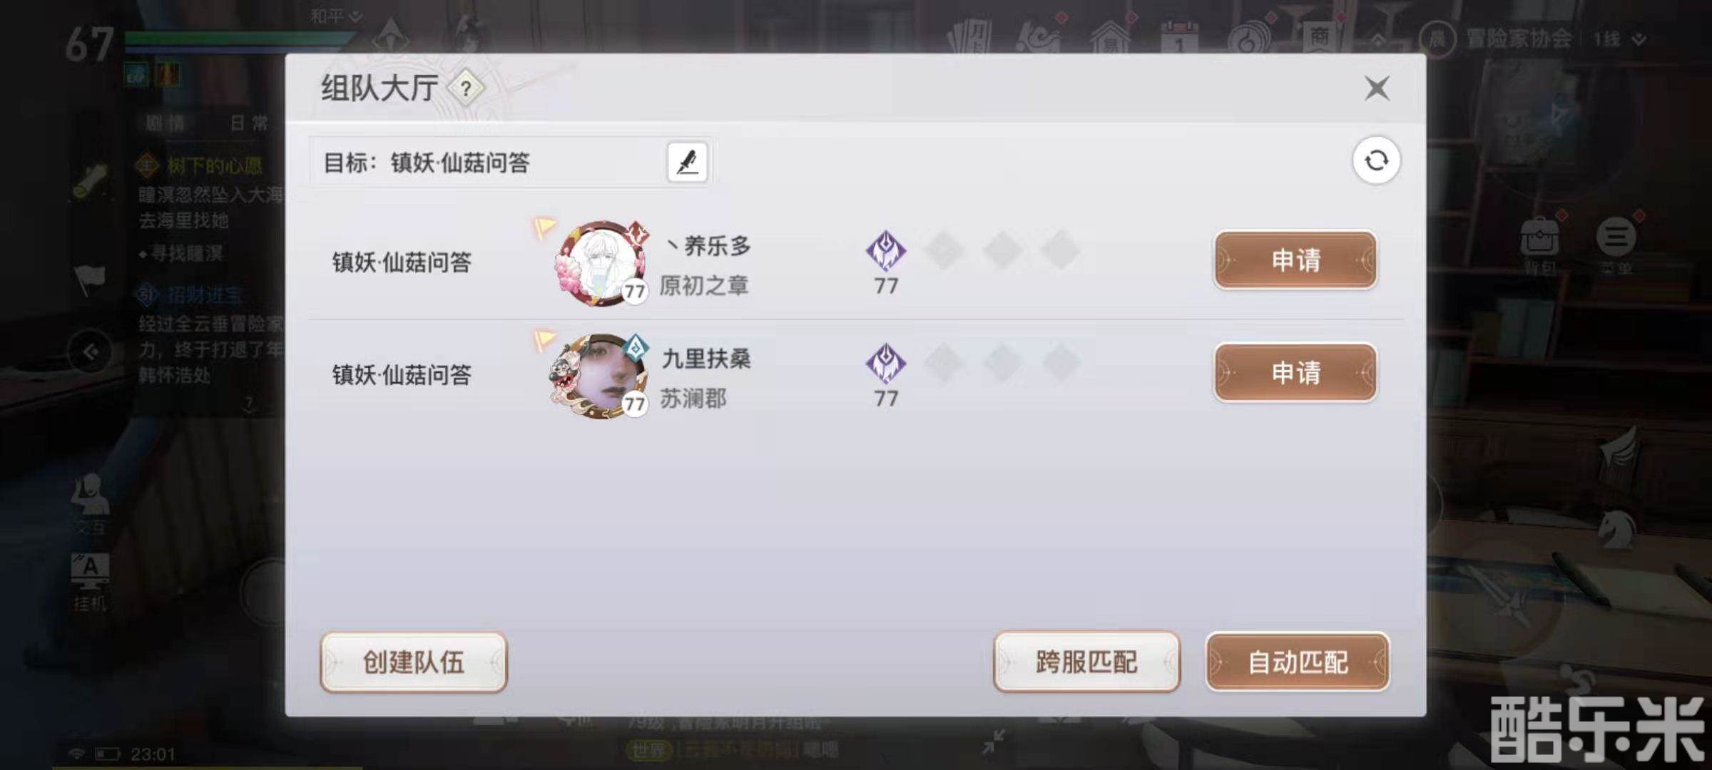Apply to join 养乐多's team

(1295, 260)
